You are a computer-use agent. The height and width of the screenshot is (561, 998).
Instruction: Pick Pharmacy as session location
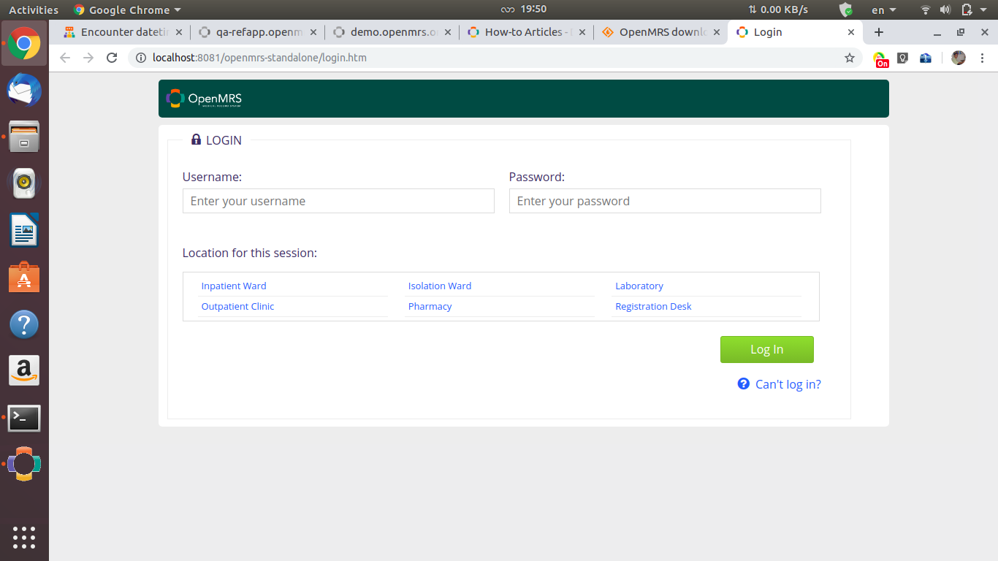coord(430,306)
